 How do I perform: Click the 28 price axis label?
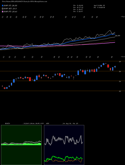click(120, 62)
